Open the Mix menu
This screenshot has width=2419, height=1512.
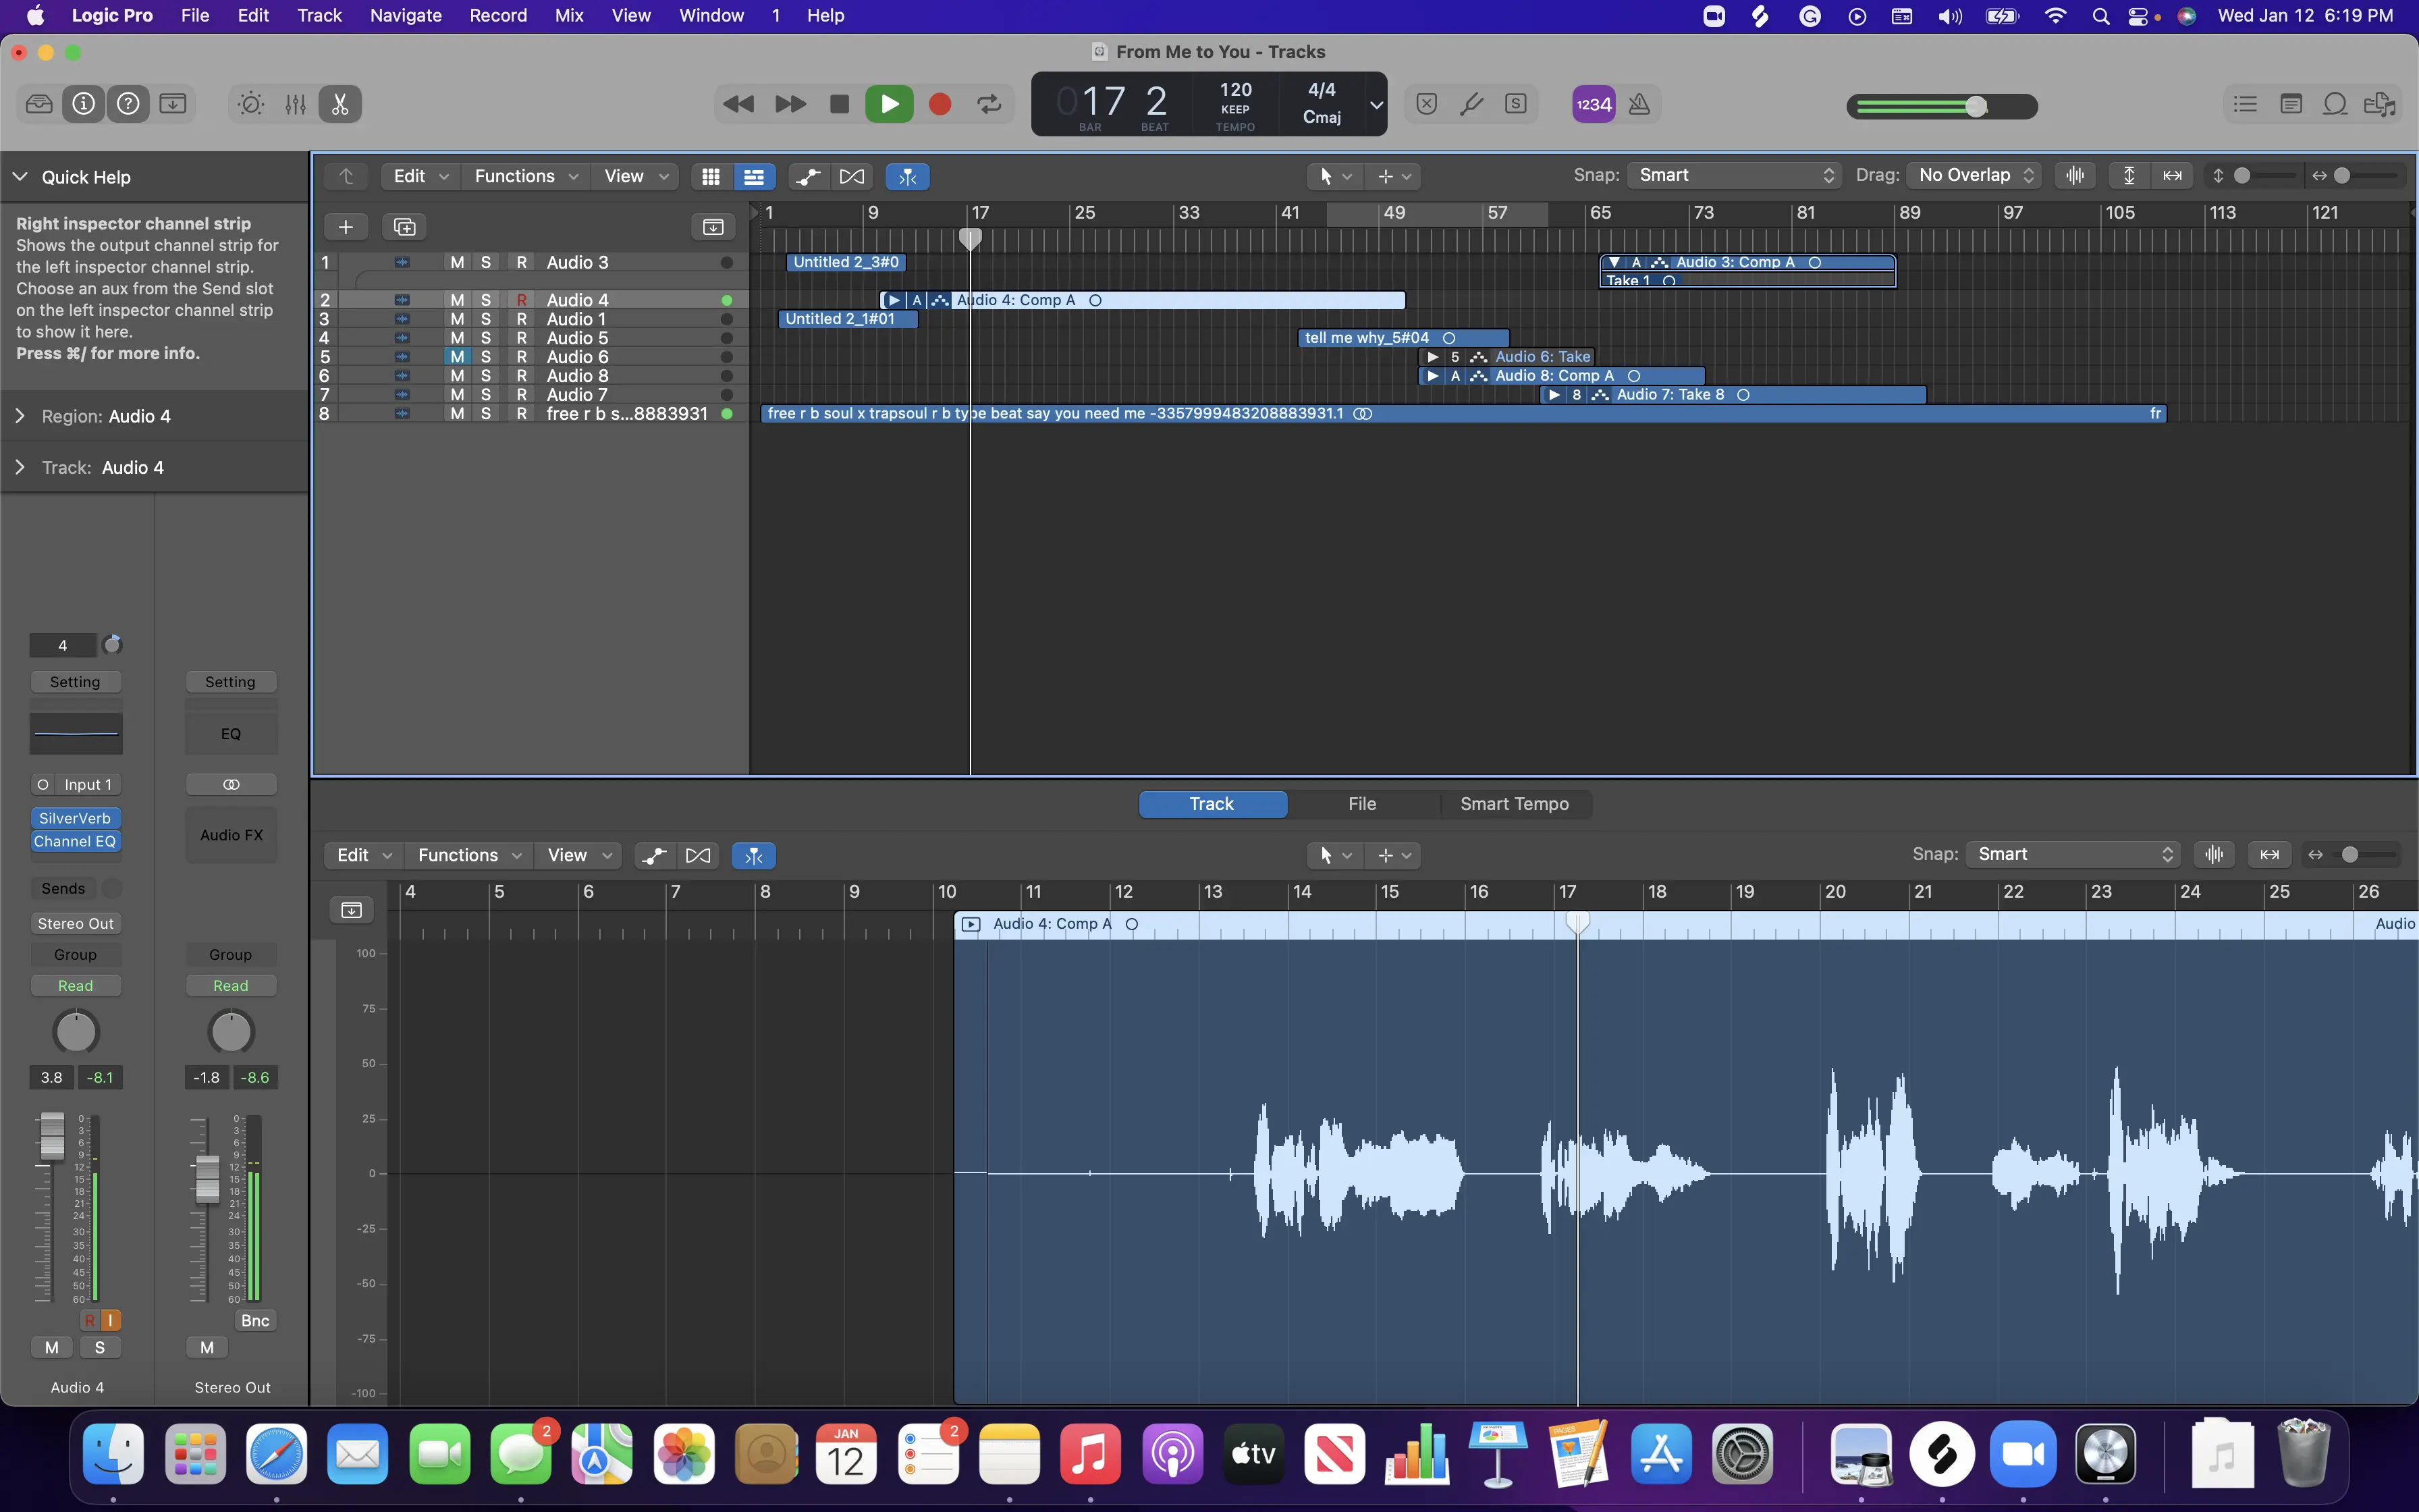(569, 16)
